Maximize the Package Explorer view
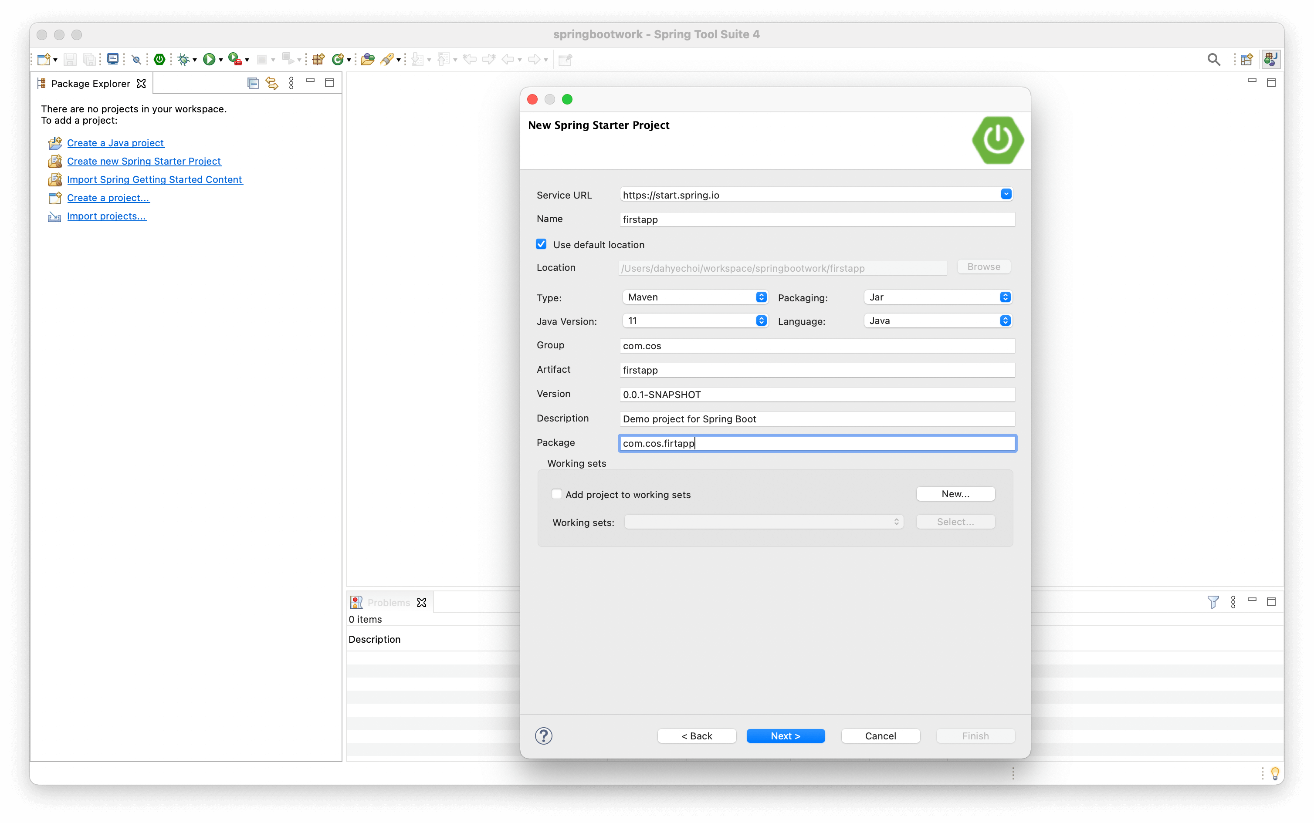The height and width of the screenshot is (823, 1314). (329, 83)
